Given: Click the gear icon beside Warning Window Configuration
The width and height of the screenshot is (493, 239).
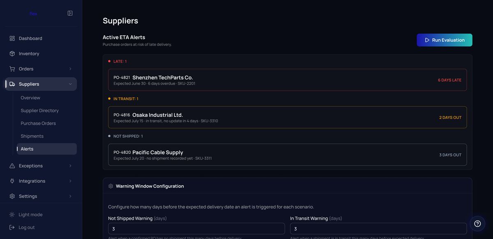Looking at the screenshot, I should click(111, 186).
